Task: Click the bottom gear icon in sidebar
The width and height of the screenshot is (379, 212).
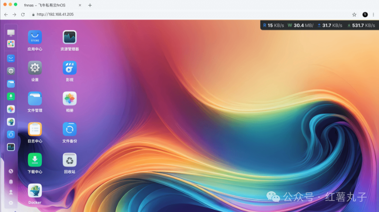Action: [11, 203]
